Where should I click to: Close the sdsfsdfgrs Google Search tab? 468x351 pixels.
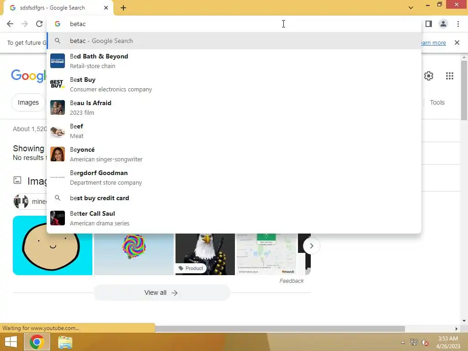(x=106, y=8)
